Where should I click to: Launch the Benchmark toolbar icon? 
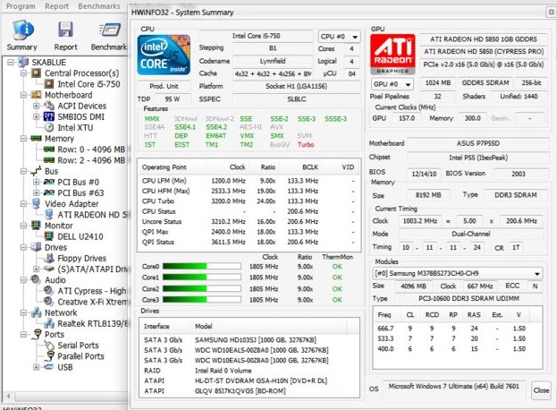tap(110, 30)
